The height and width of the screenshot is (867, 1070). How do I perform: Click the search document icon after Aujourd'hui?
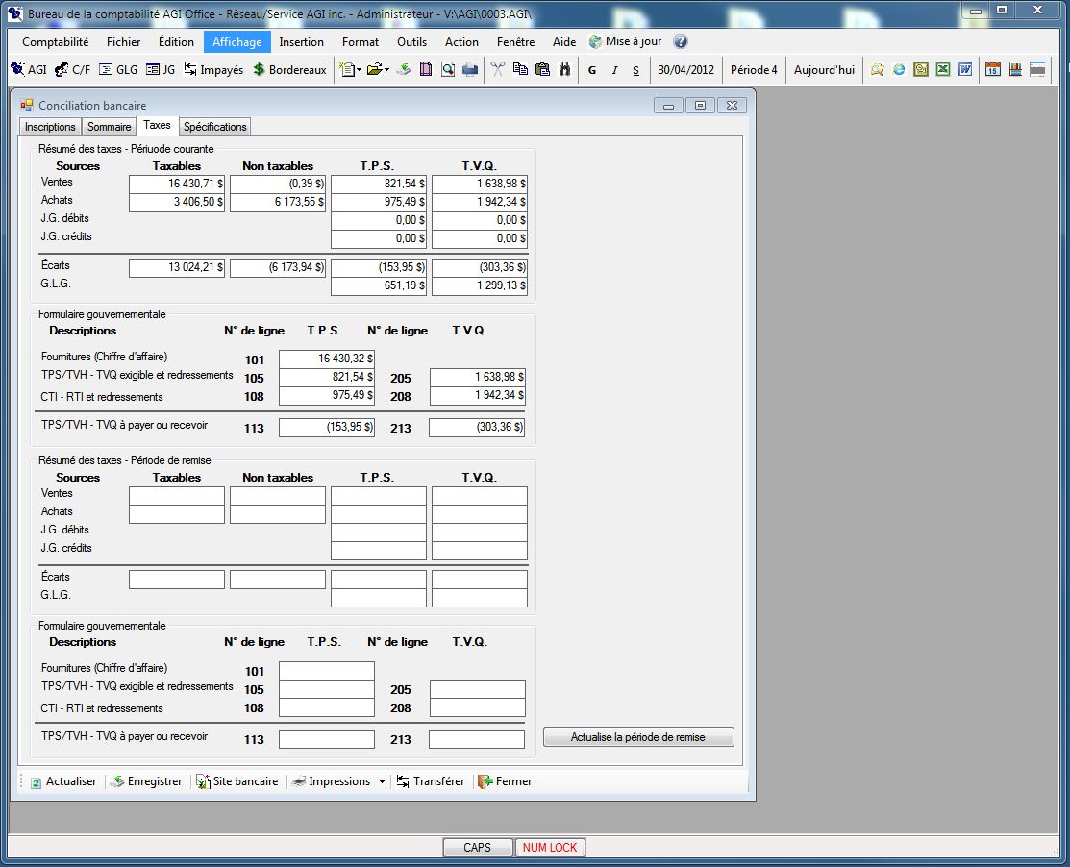(877, 69)
